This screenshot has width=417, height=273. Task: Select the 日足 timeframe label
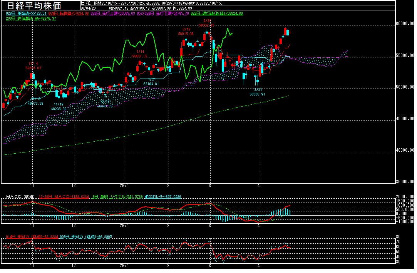tap(85, 3)
